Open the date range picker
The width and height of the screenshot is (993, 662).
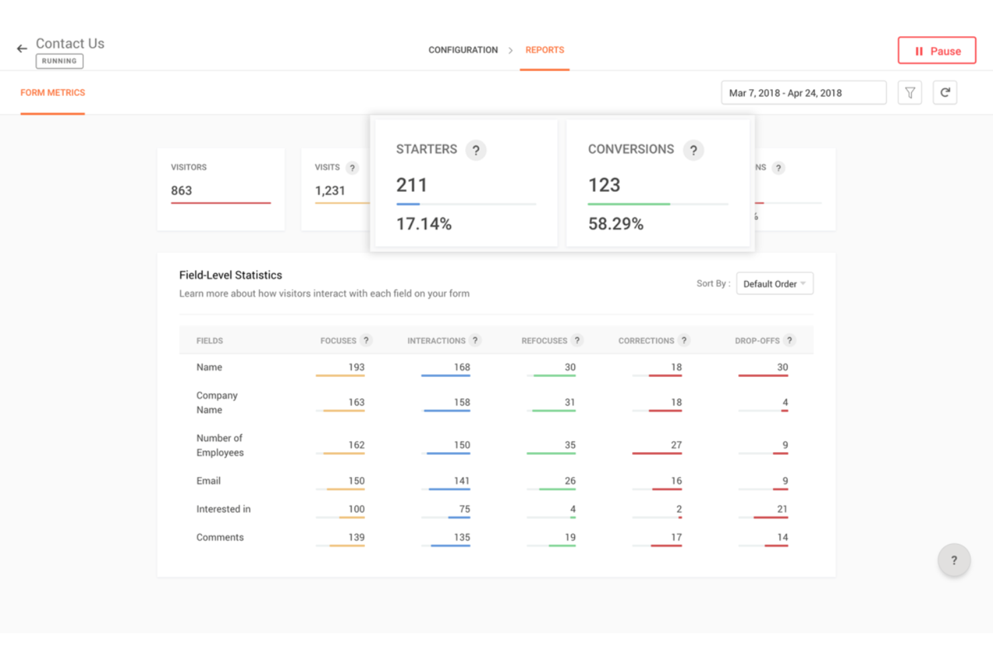803,93
